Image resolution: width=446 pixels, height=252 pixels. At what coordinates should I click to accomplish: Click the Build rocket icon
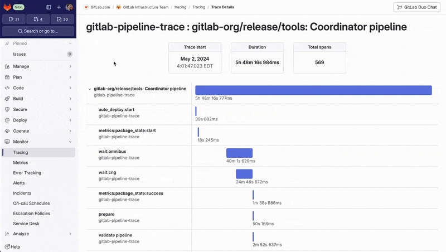click(7, 99)
